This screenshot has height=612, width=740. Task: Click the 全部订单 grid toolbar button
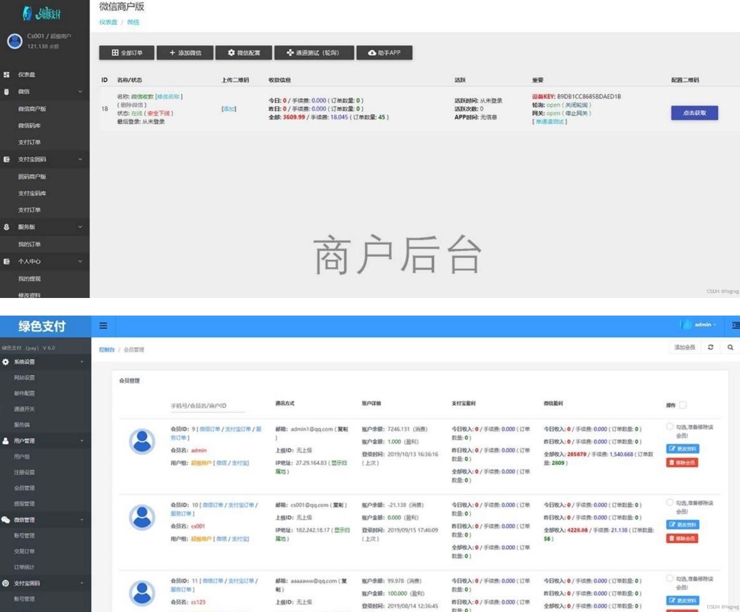click(x=127, y=53)
